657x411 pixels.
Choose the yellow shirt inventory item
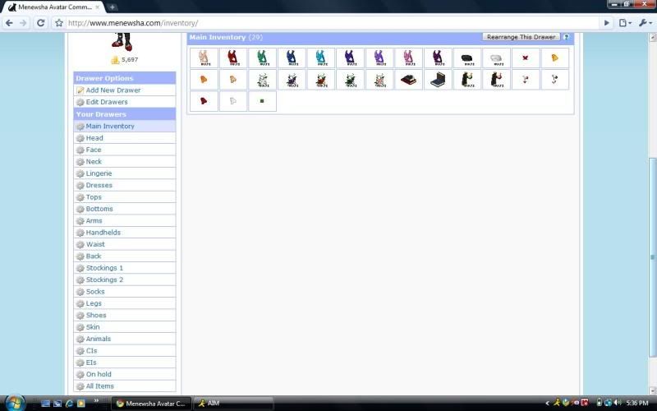[555, 58]
